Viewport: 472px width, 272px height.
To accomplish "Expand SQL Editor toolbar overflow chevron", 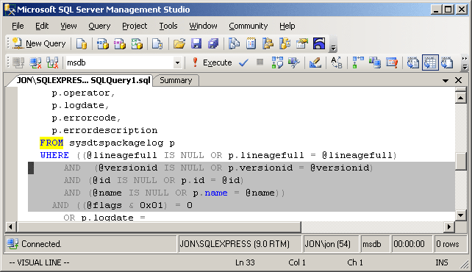I will tap(465, 62).
